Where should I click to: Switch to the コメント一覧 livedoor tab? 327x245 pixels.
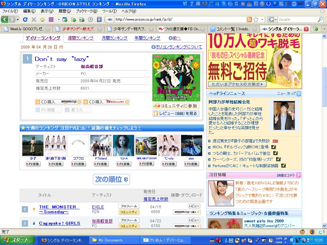tap(233, 29)
